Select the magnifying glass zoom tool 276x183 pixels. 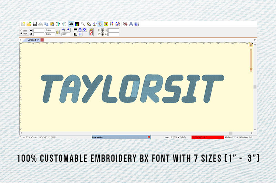pos(83,24)
